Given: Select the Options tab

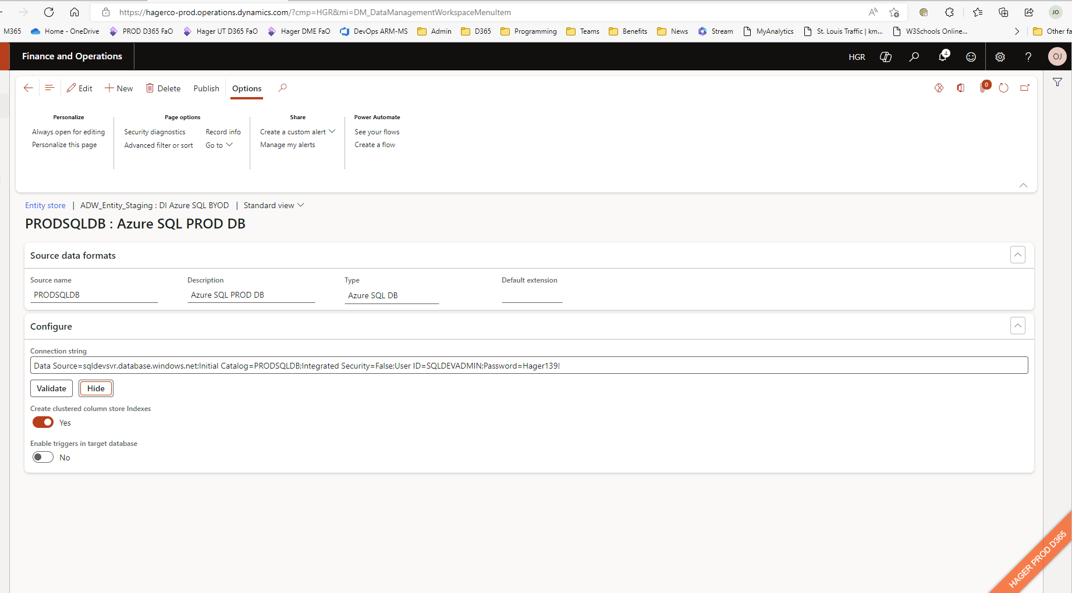Looking at the screenshot, I should click(247, 88).
